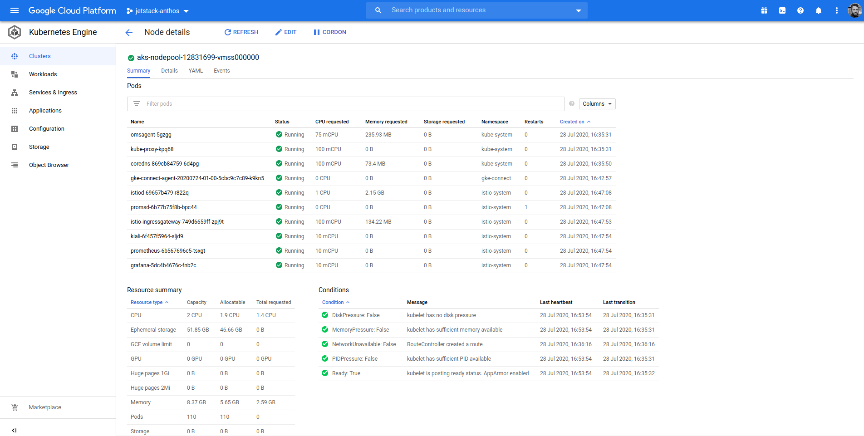The height and width of the screenshot is (436, 864).
Task: Activate Cloud Shell terminal icon
Action: [x=782, y=10]
